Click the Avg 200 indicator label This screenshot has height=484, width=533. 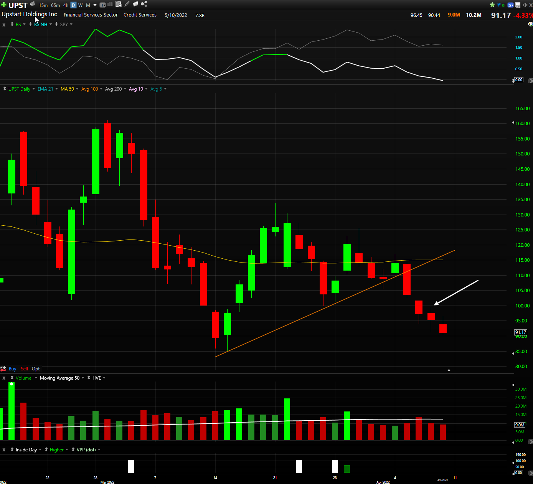[x=113, y=89]
